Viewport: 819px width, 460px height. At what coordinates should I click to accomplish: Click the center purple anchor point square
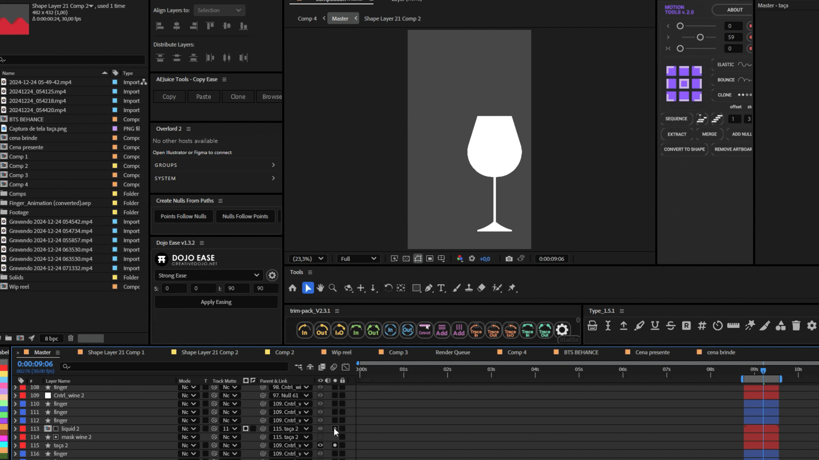click(x=684, y=83)
